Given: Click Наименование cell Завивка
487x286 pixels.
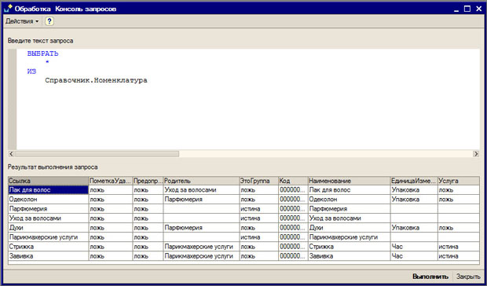Looking at the screenshot, I should point(349,256).
